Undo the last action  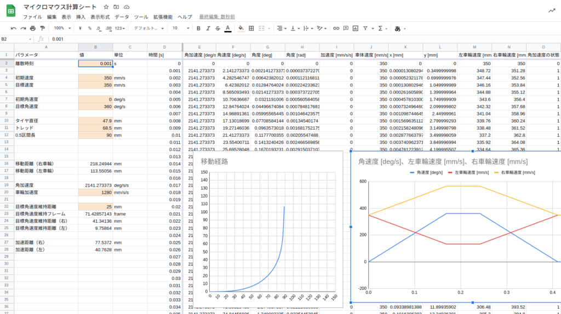[14, 28]
